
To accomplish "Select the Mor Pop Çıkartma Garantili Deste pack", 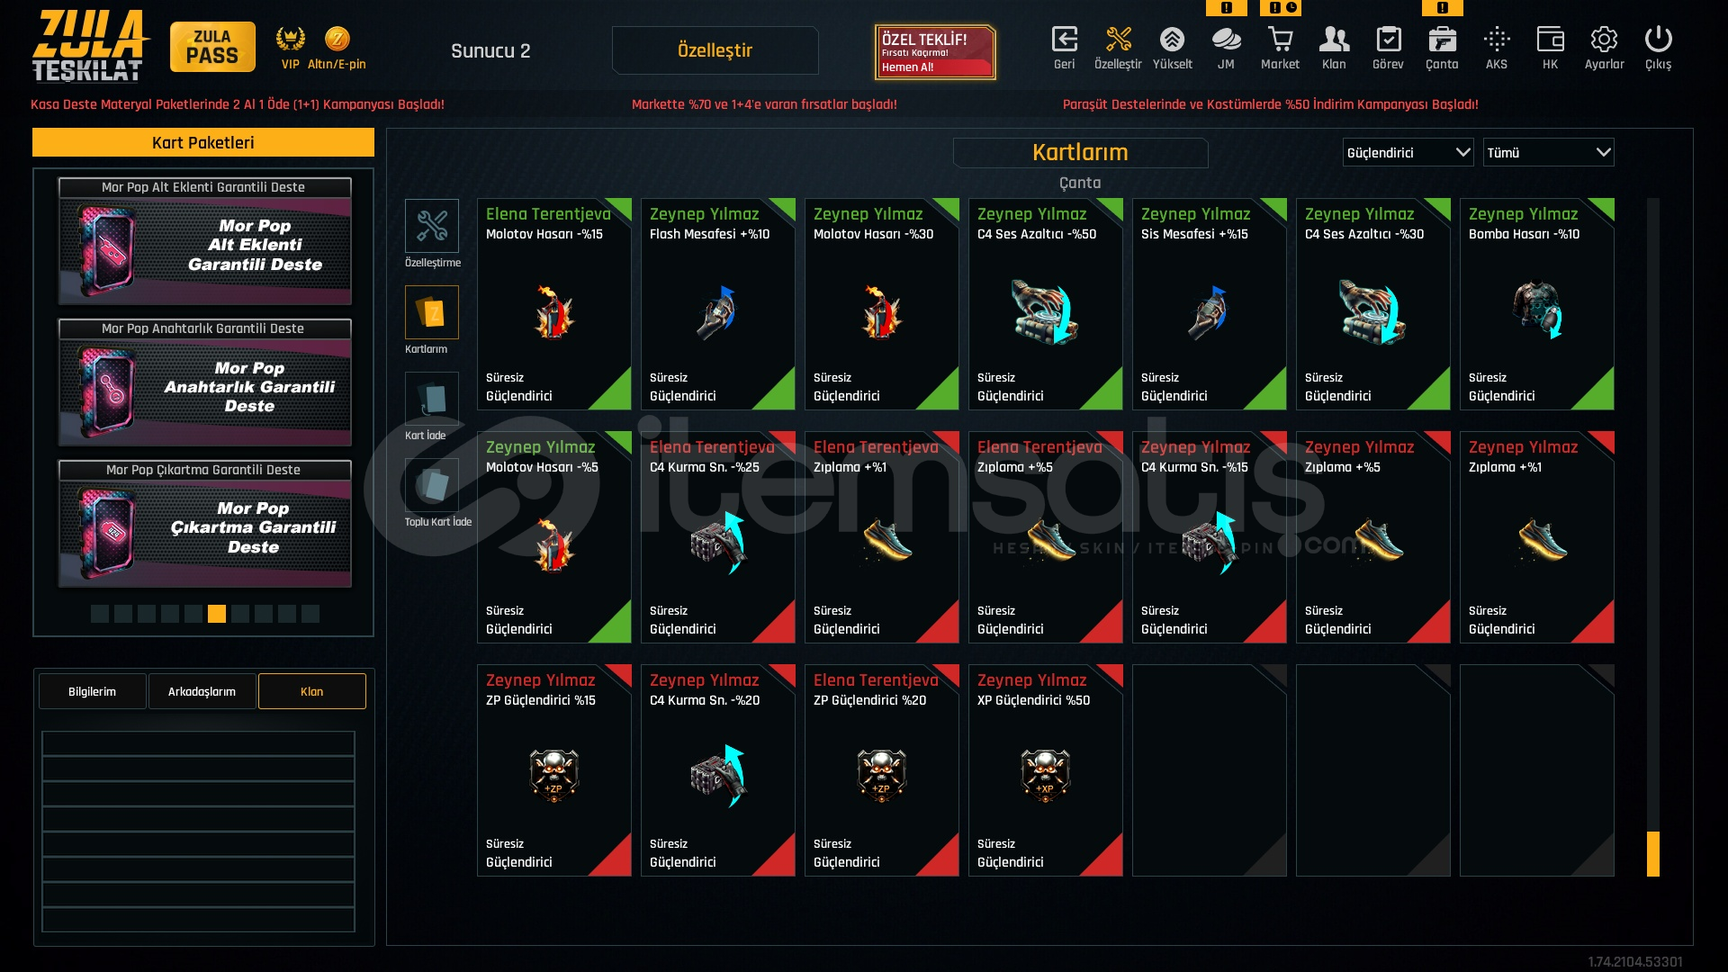I will 204,525.
